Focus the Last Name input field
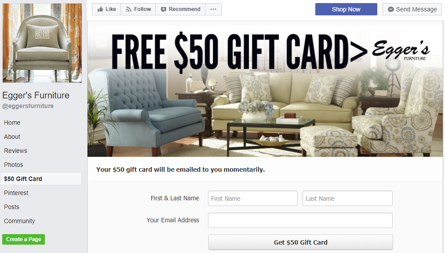 (x=347, y=198)
